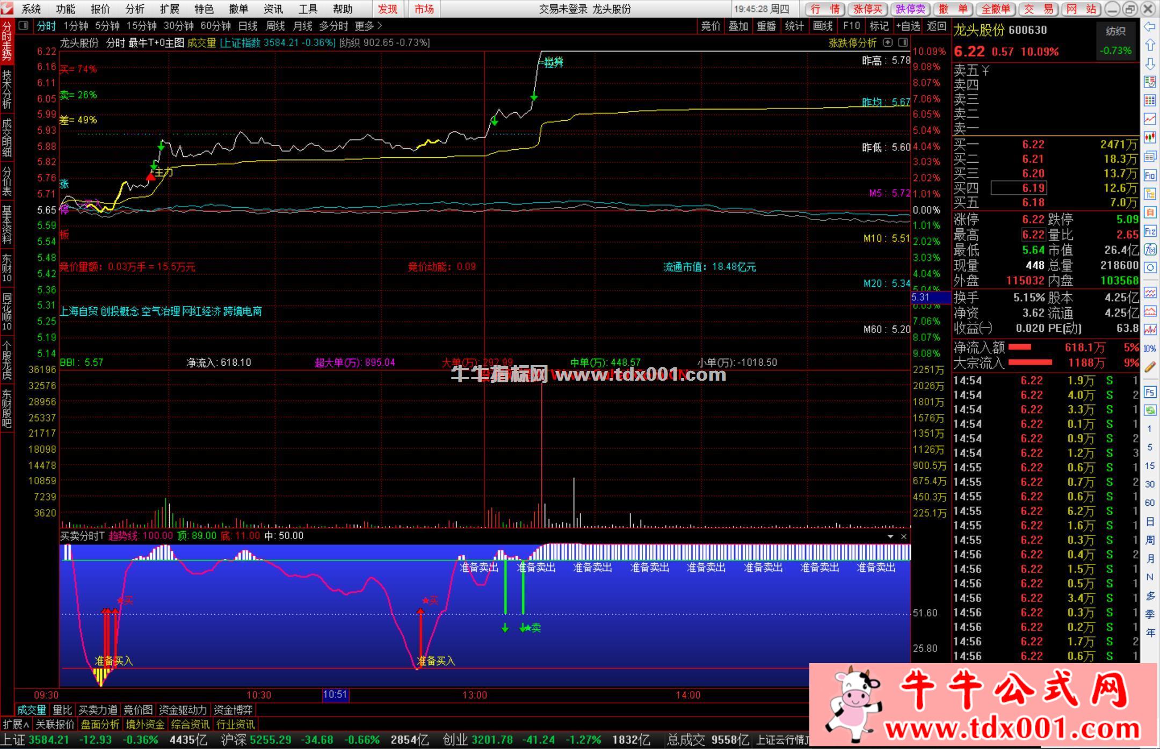Viewport: 1160px width, 749px height.
Task: Click the up arrow icon in right toolbar
Action: point(1150,45)
